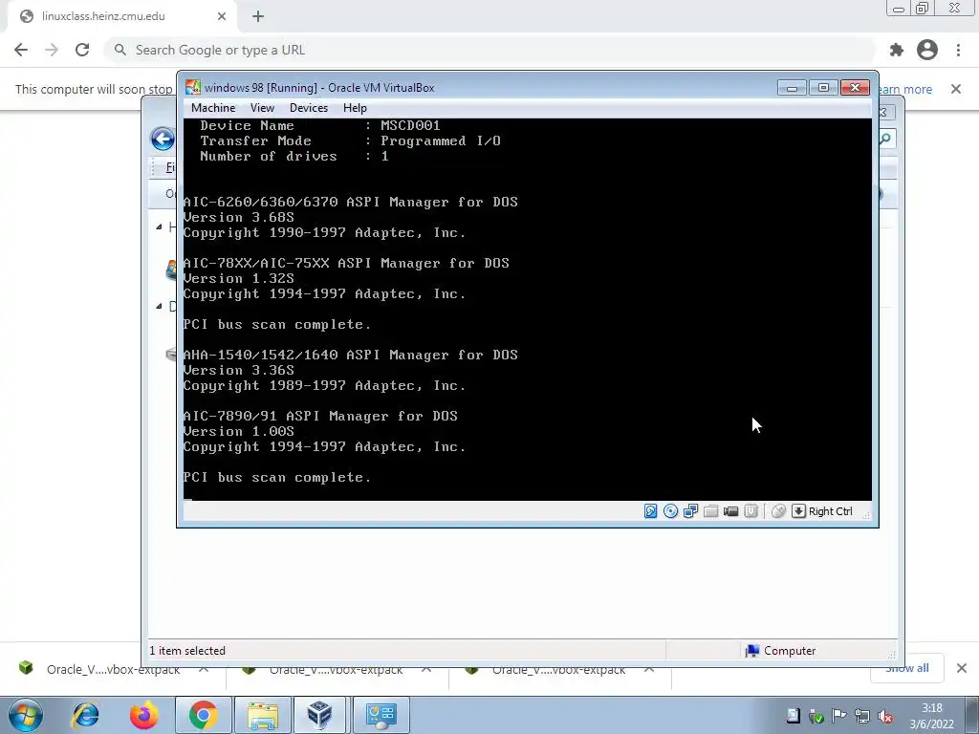Click the CPU virtualization chip icon in status bar

(x=751, y=511)
